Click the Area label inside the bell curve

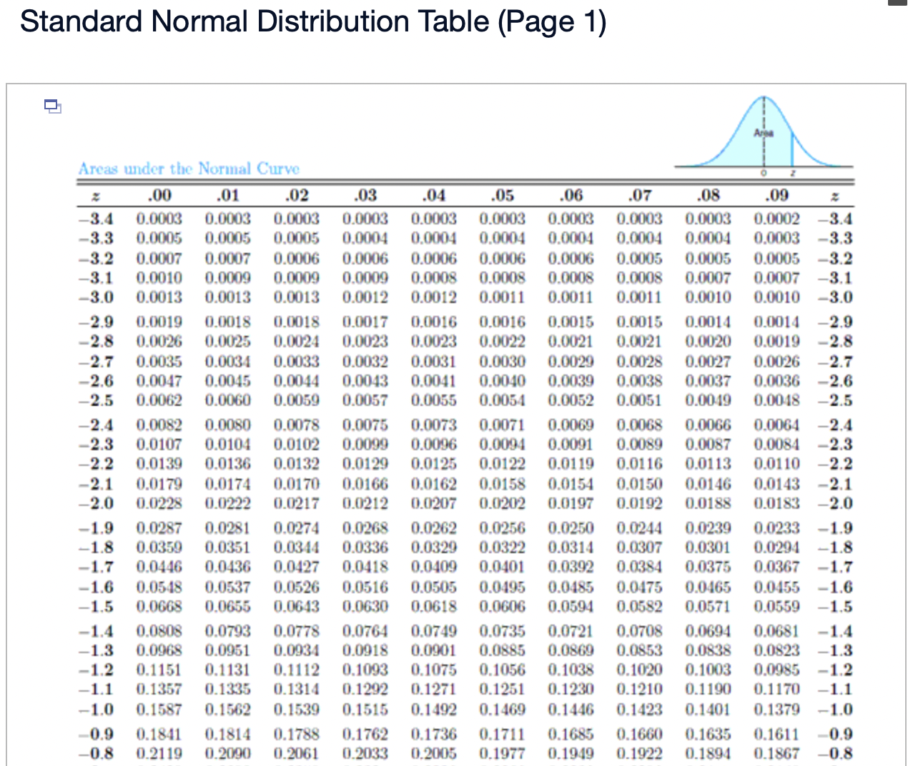click(x=763, y=131)
